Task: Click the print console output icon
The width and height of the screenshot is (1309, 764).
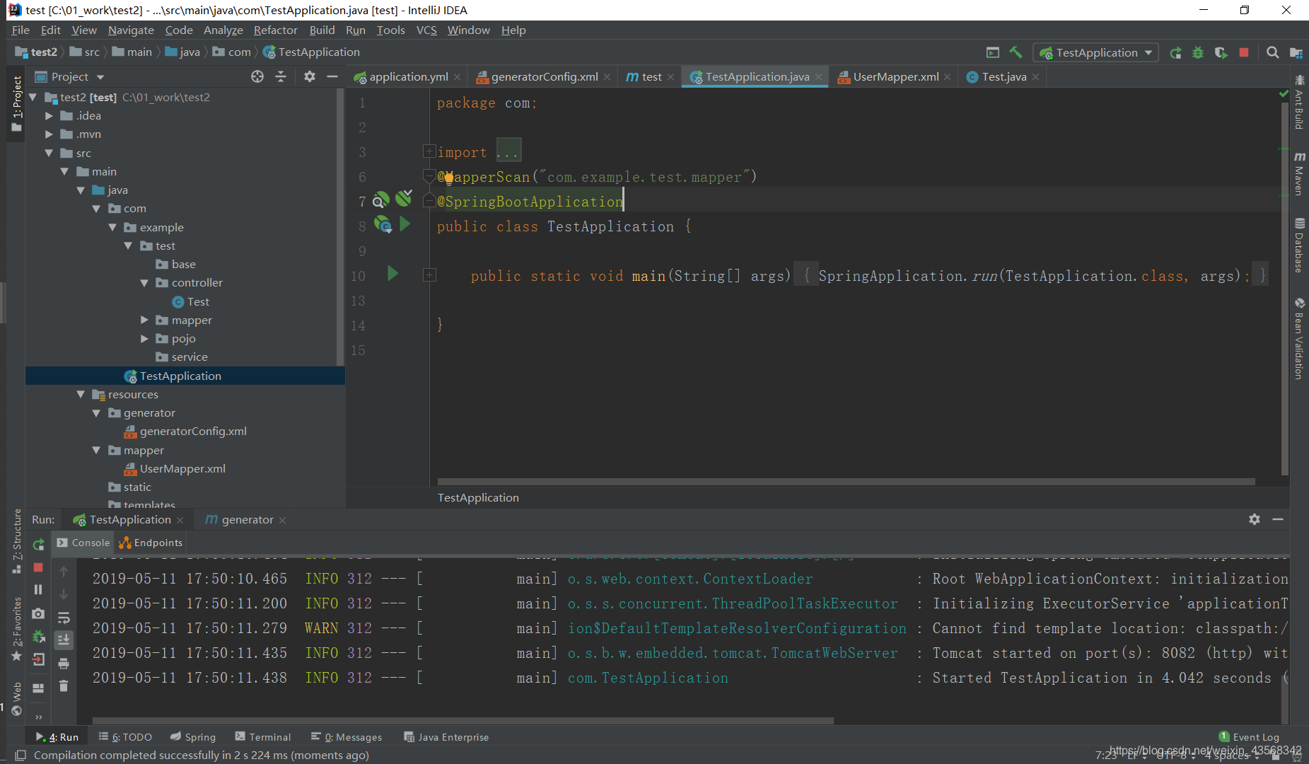Action: [x=64, y=664]
